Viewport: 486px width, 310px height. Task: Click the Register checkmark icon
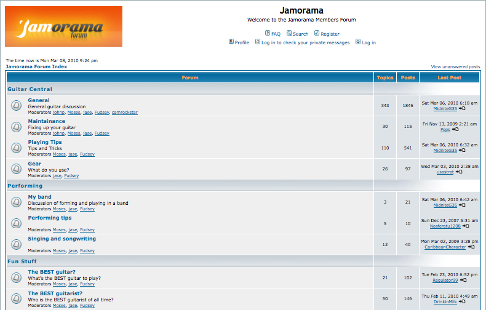pyautogui.click(x=317, y=33)
